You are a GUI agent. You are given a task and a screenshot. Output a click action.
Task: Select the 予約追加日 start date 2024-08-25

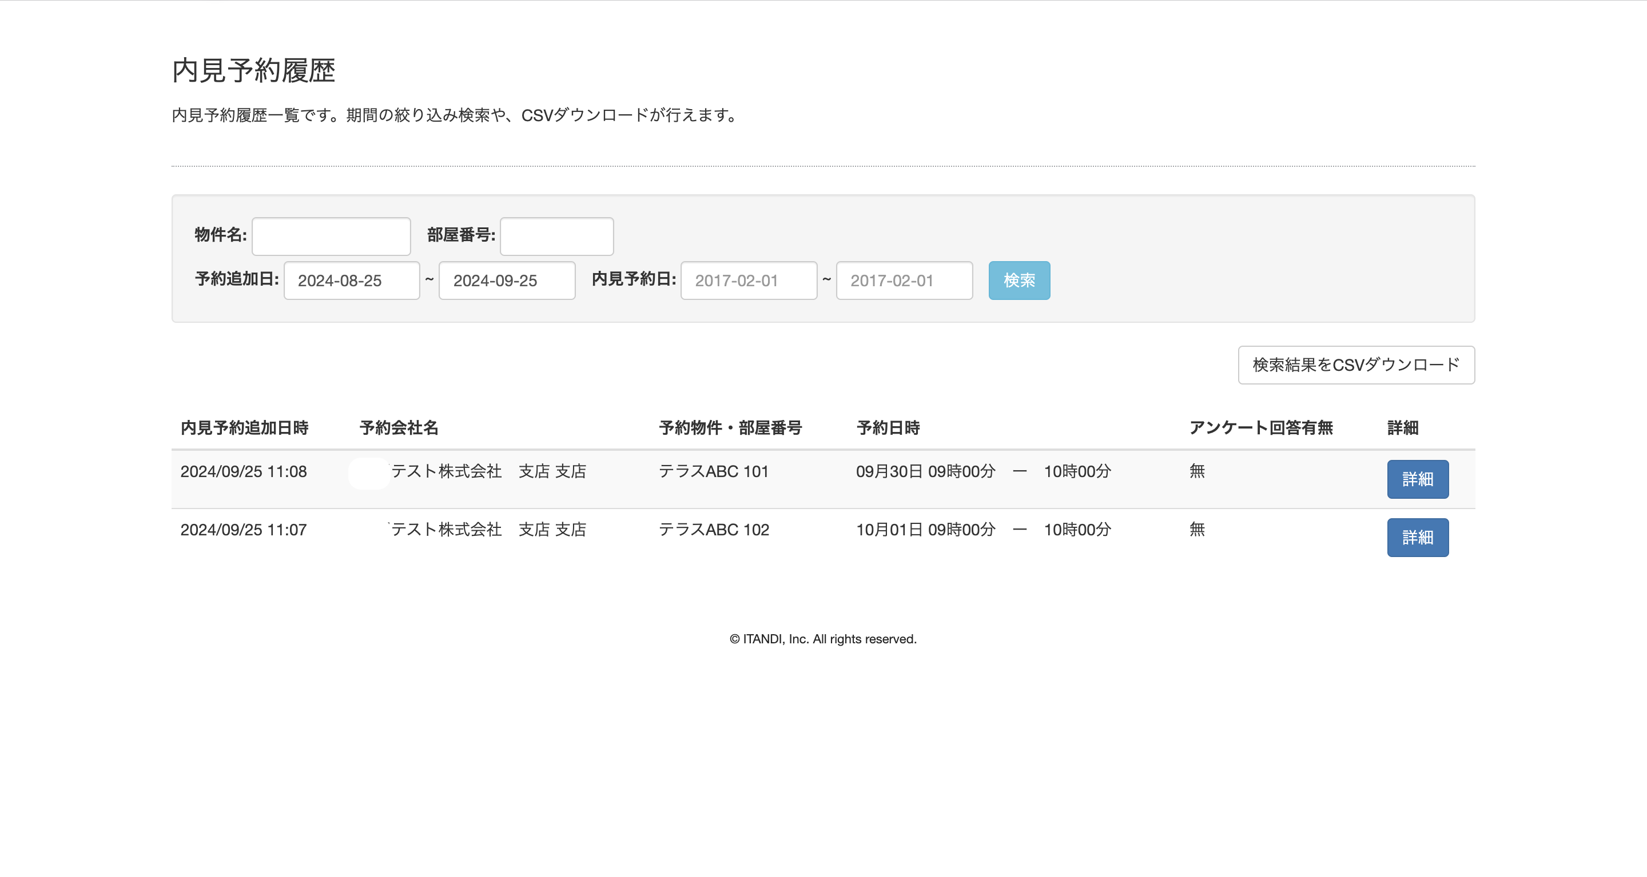tap(352, 280)
